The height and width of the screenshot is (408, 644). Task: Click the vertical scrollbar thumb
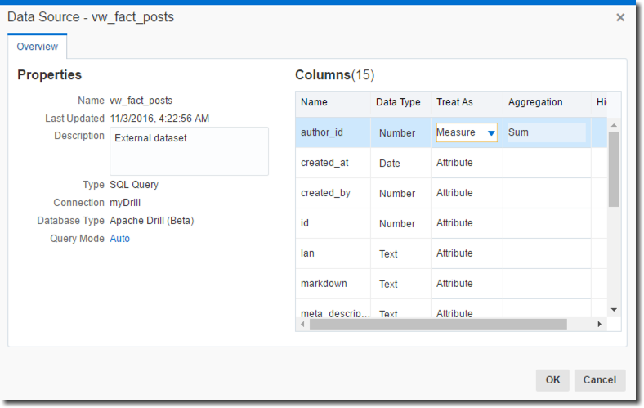click(614, 169)
